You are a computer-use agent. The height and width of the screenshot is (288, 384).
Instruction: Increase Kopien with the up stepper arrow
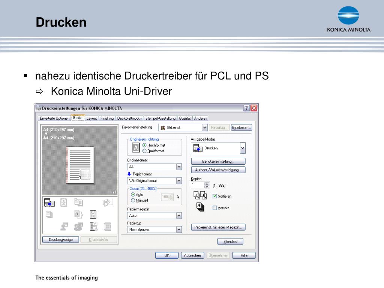pyautogui.click(x=207, y=184)
